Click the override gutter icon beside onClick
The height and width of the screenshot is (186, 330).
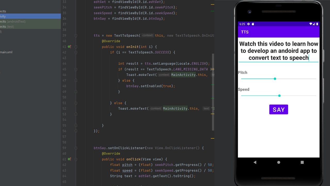pos(69,159)
